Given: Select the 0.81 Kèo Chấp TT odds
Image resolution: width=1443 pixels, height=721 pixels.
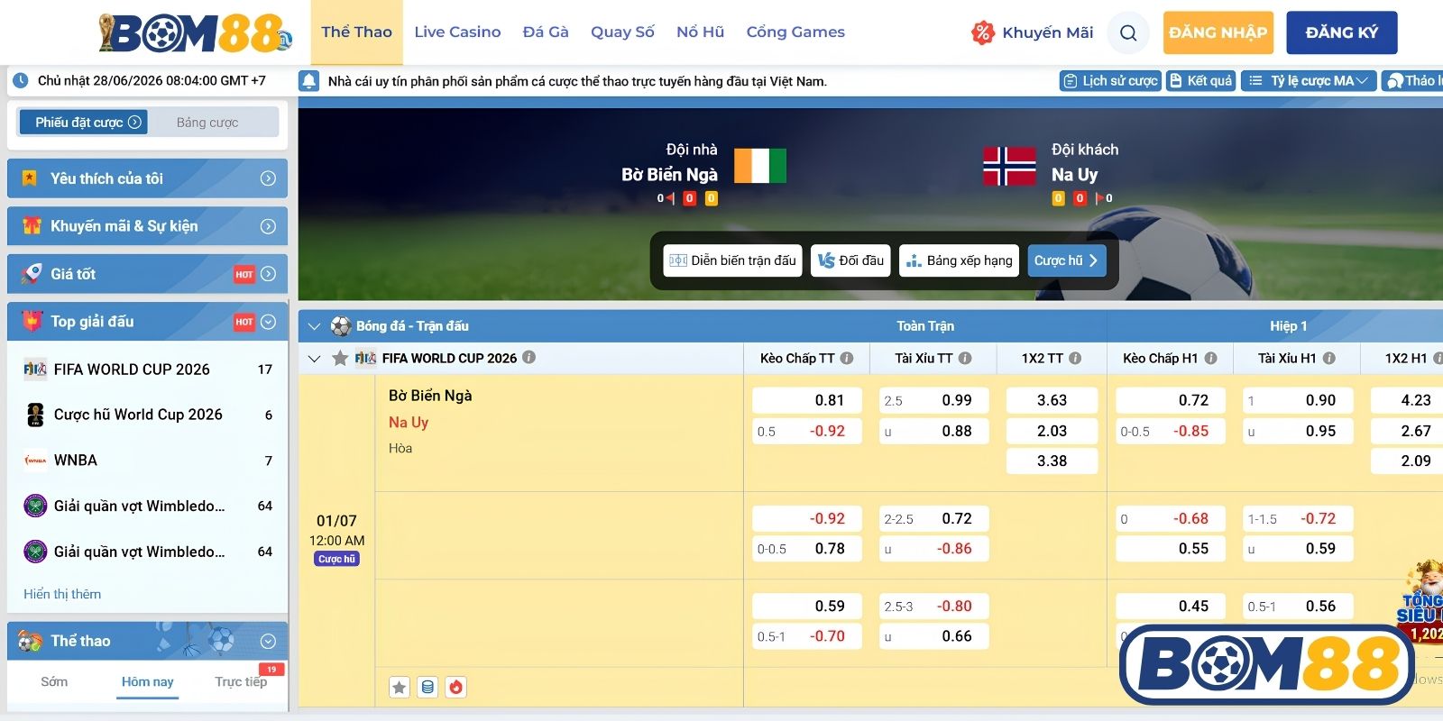Looking at the screenshot, I should (x=807, y=400).
